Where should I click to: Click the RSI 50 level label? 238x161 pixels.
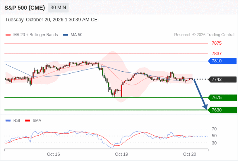coord(214,136)
